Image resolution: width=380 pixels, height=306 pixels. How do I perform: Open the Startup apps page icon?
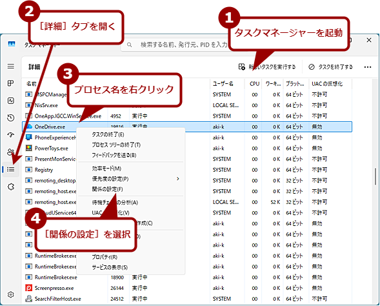(11, 135)
